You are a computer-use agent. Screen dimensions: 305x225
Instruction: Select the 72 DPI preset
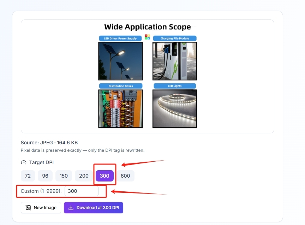(28, 176)
